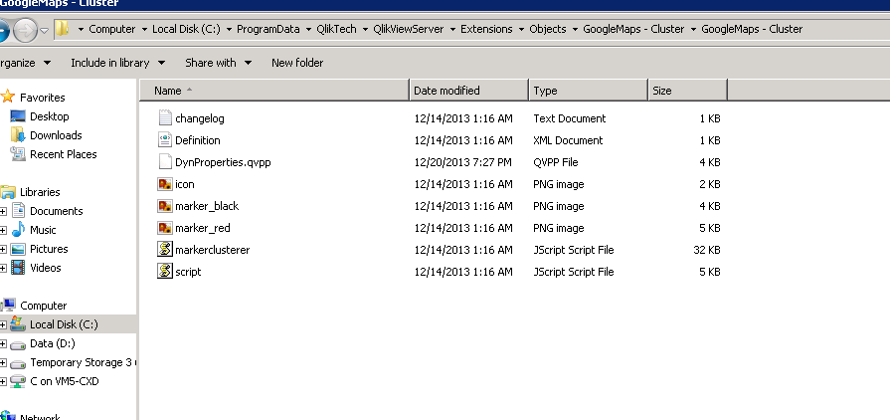The image size is (890, 420).
Task: Open the Include in library dropdown
Action: 115,63
